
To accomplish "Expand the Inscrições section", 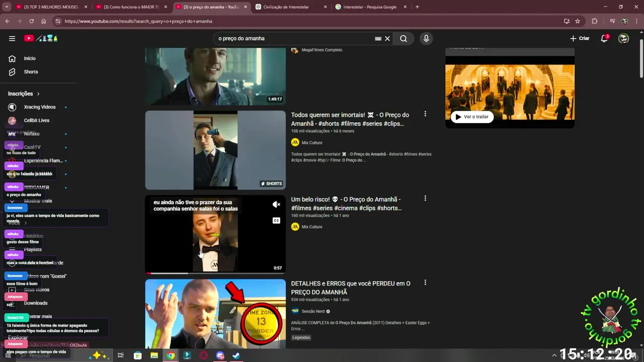I will click(24, 94).
